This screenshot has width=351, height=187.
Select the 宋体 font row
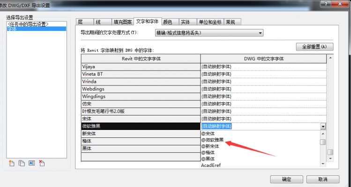click(141, 119)
